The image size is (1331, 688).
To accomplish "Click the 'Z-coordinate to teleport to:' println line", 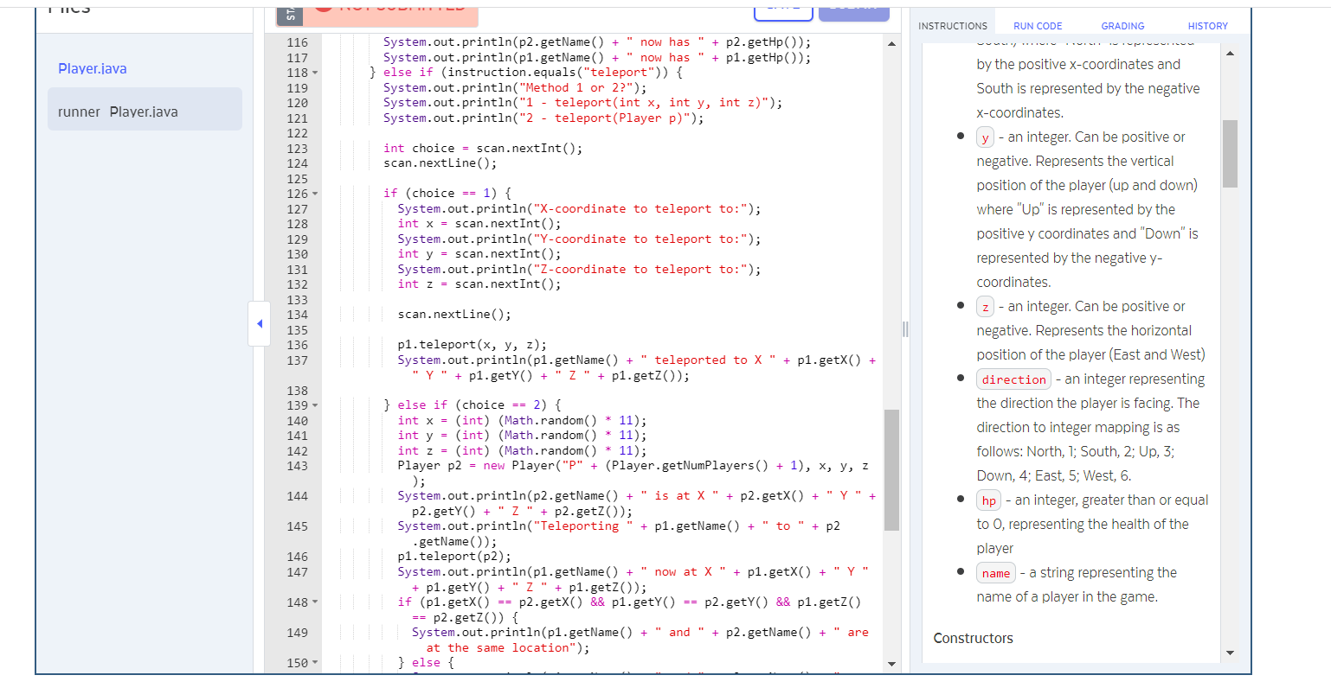I will click(x=579, y=269).
